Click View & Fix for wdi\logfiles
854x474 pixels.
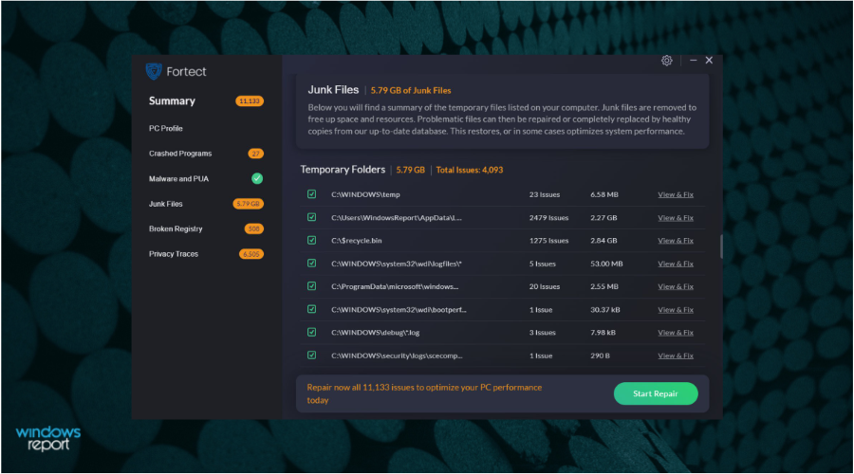coord(676,264)
